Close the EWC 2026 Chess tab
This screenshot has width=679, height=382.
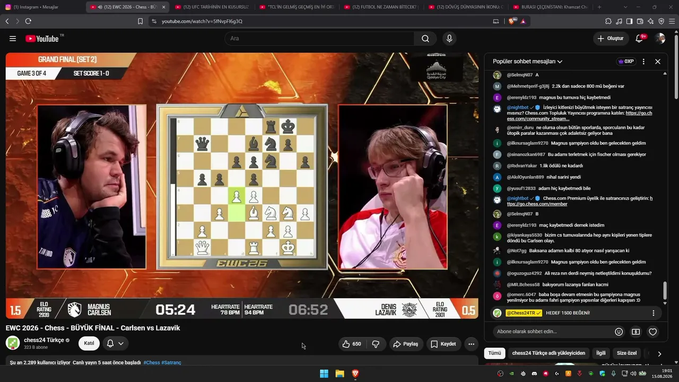coord(163,7)
